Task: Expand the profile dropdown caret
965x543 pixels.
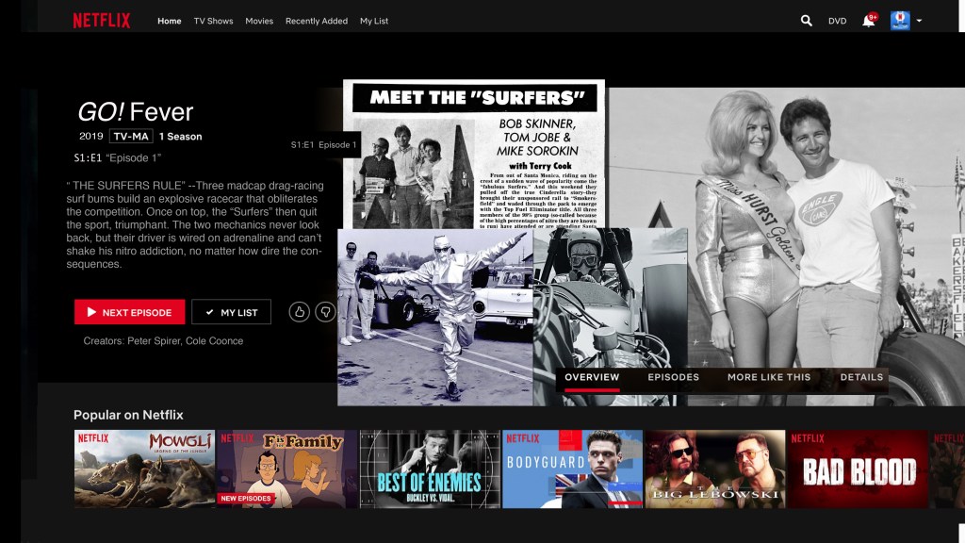Action: click(x=919, y=21)
